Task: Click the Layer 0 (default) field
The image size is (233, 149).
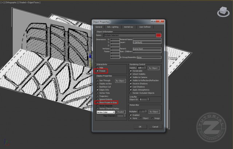Action: click(147, 42)
